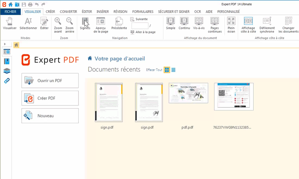Click Créer PDF button
This screenshot has width=299, height=179.
click(50, 98)
